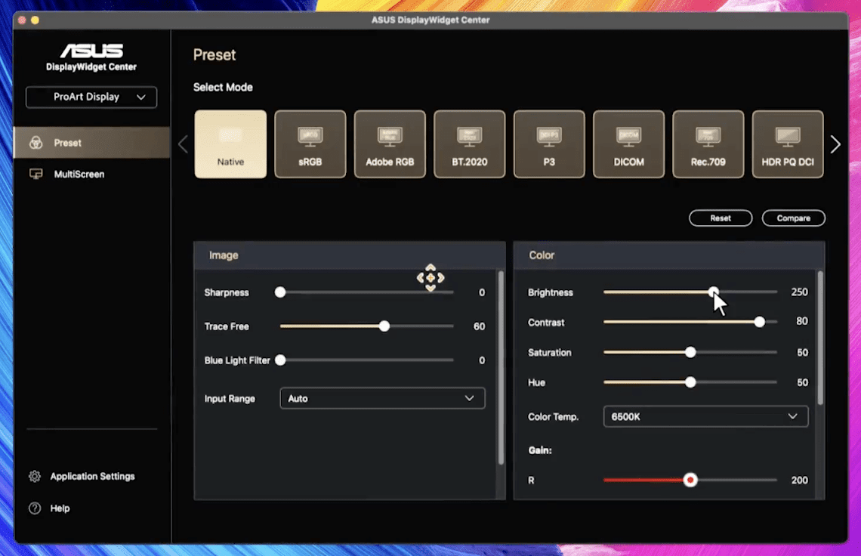Screen dimensions: 861x556
Task: Open the Input Range Auto dropdown
Action: point(383,398)
